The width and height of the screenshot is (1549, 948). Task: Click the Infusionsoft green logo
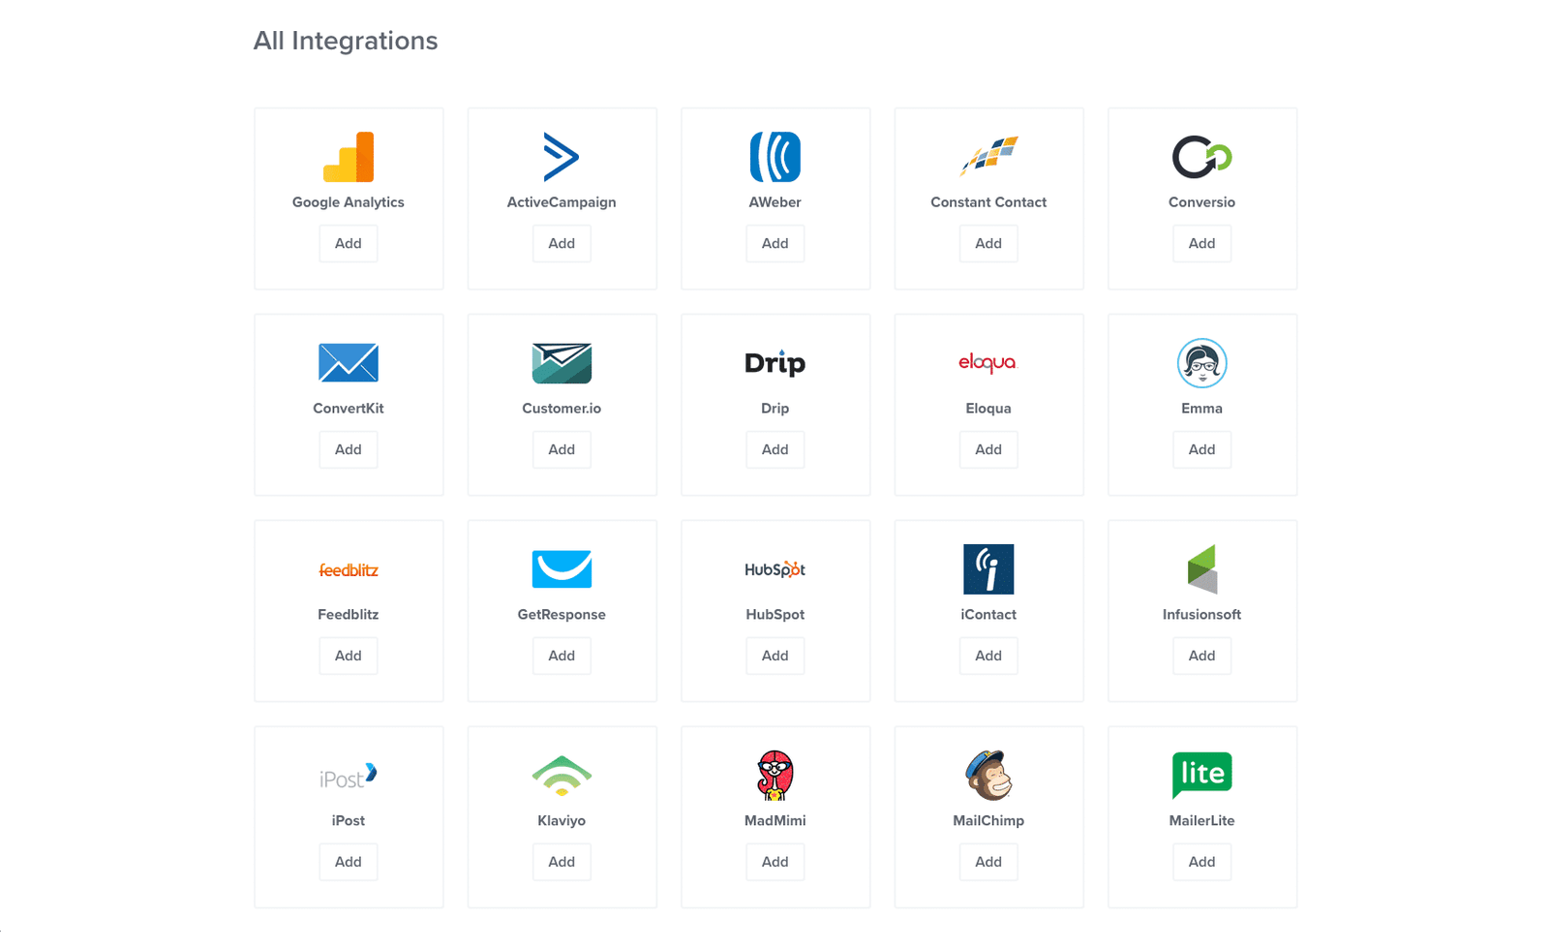tap(1201, 569)
